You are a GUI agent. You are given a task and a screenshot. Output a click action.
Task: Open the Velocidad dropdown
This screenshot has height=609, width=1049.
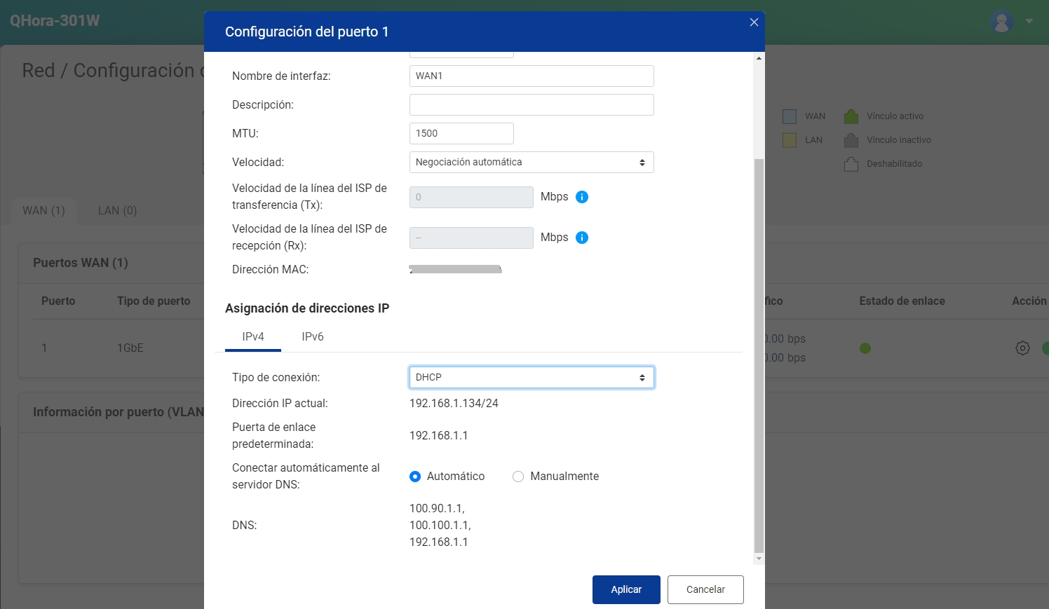click(532, 163)
